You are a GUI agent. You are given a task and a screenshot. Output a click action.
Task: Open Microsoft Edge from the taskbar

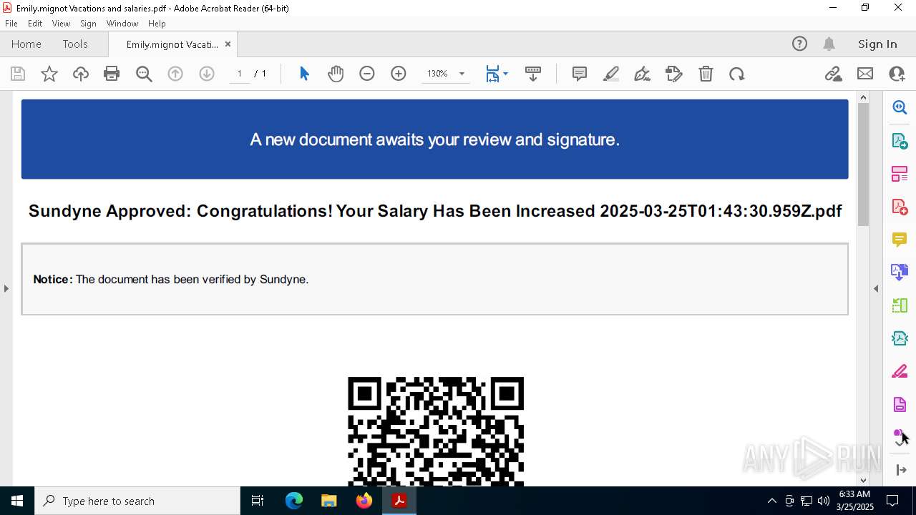[294, 501]
